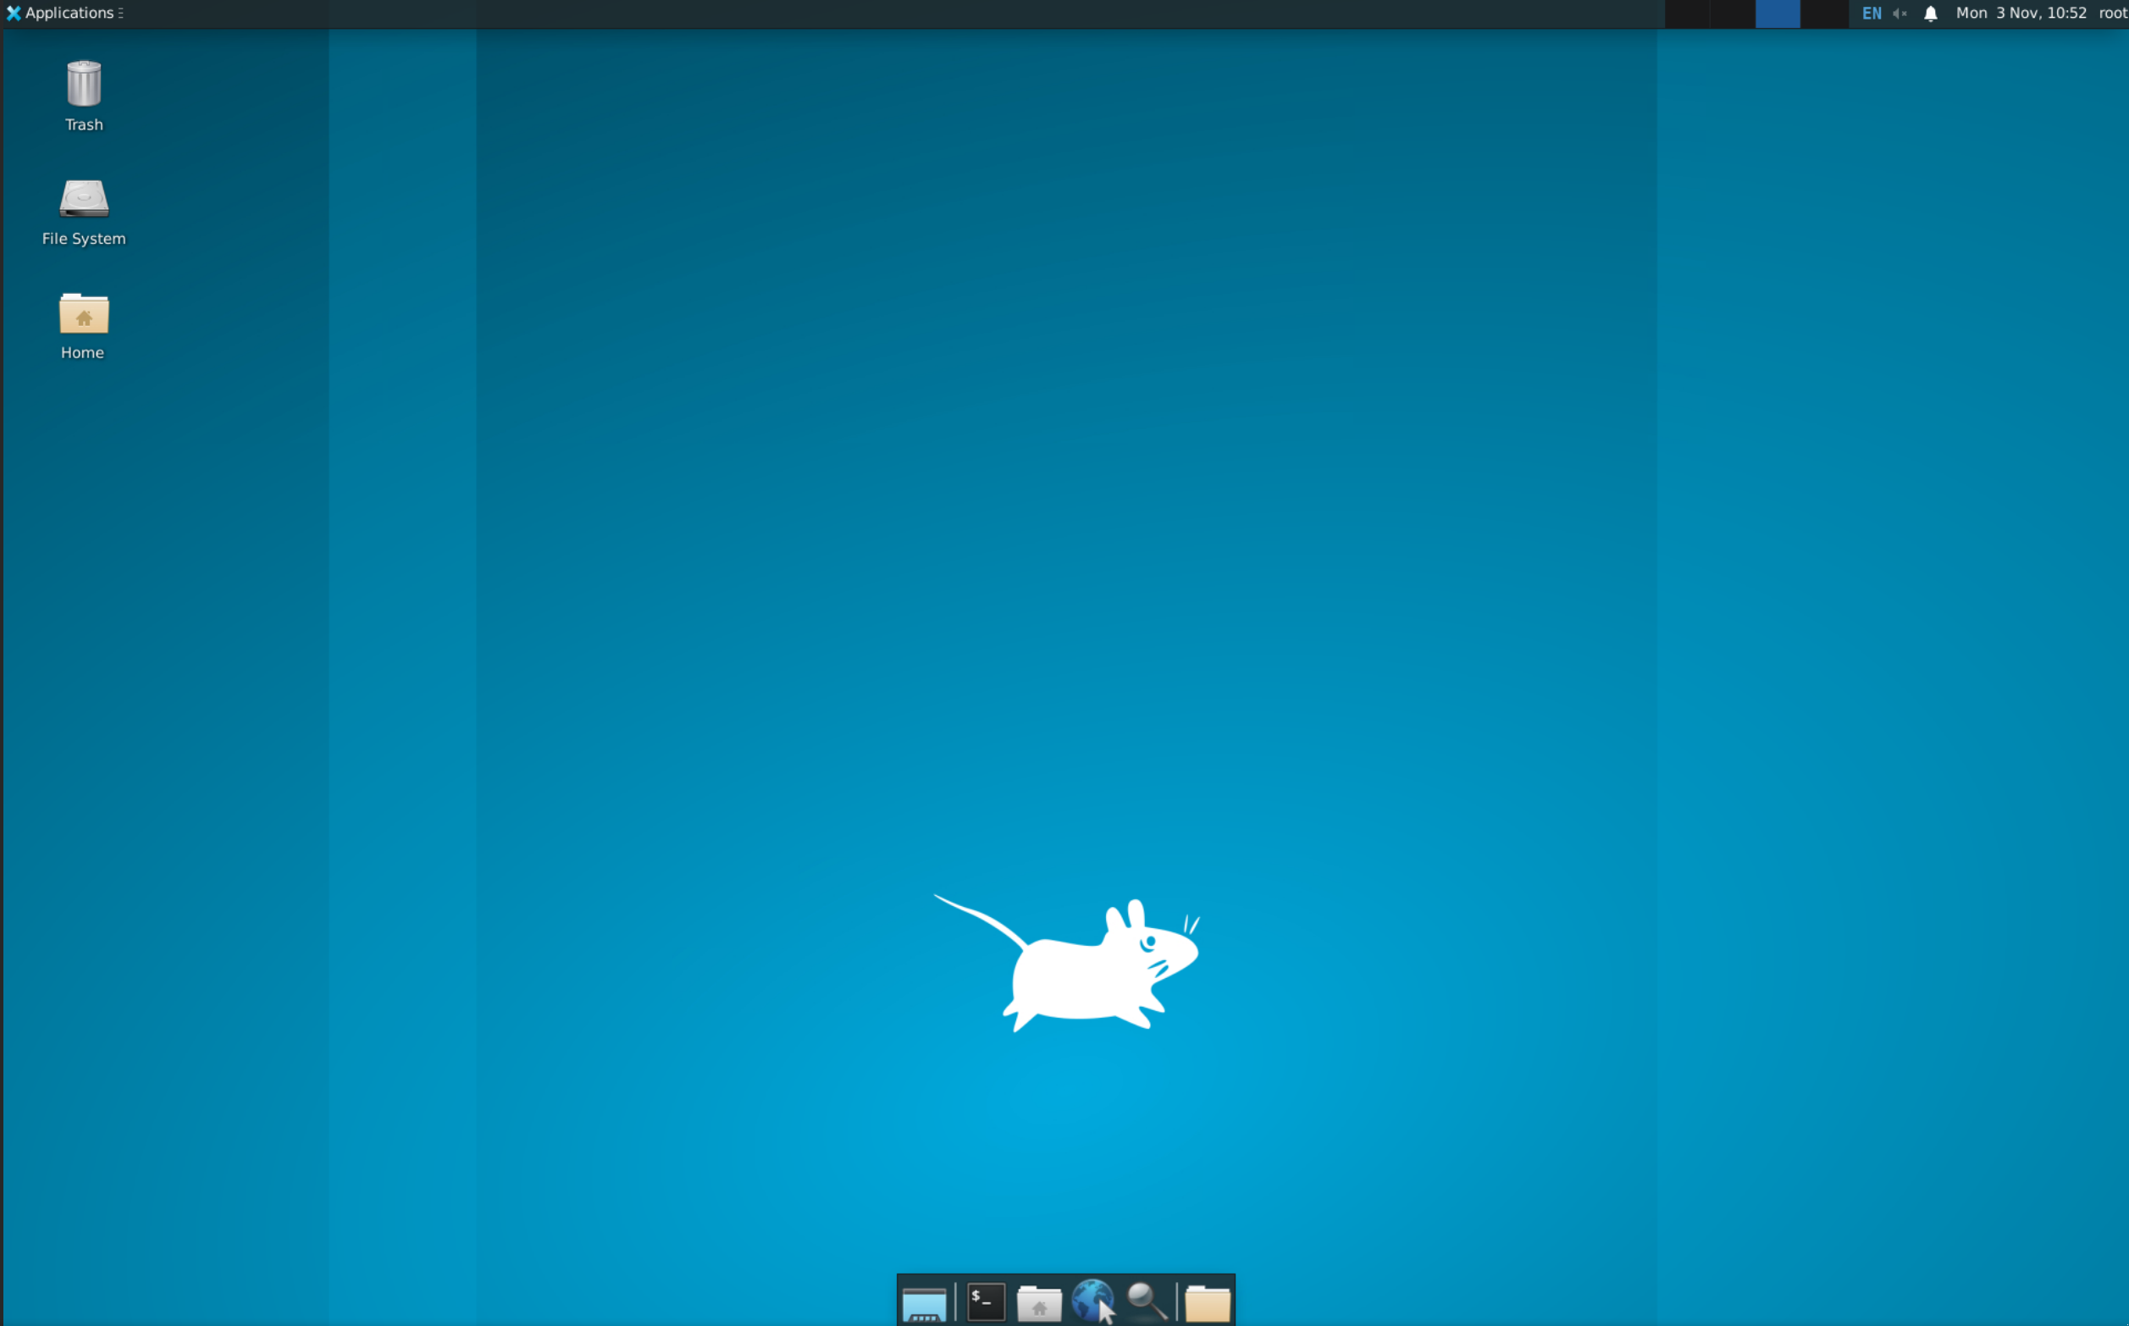The image size is (2129, 1326).
Task: Expand the Applications menu hamburger arrow
Action: (x=121, y=14)
